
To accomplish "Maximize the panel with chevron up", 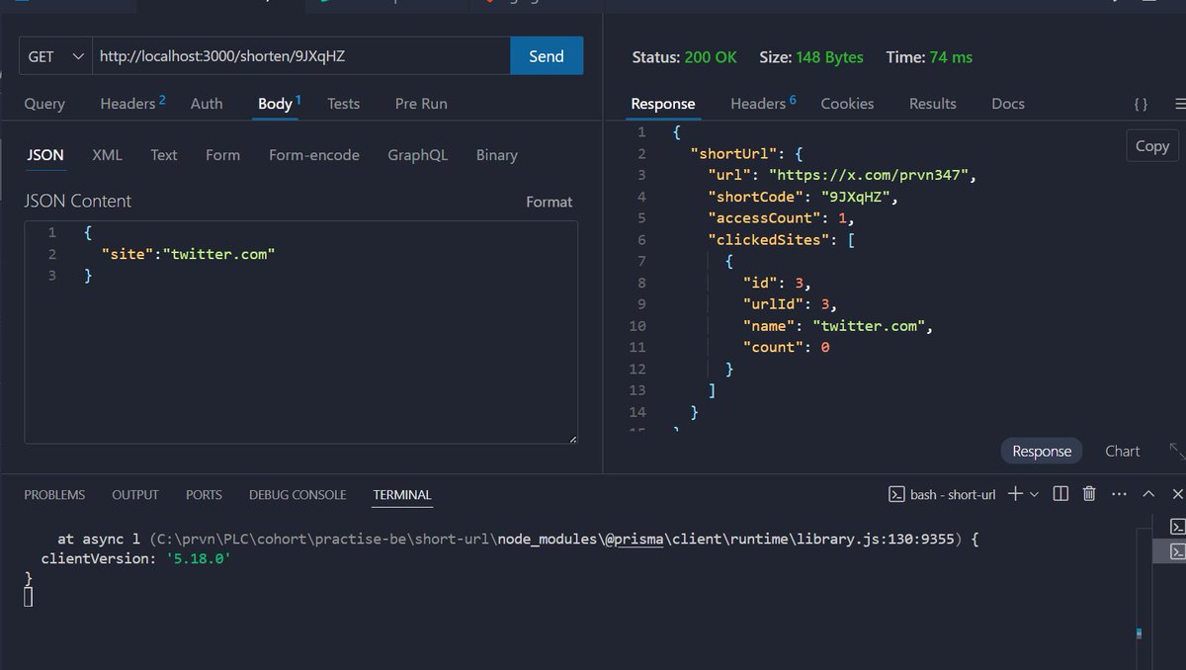I will click(1148, 494).
